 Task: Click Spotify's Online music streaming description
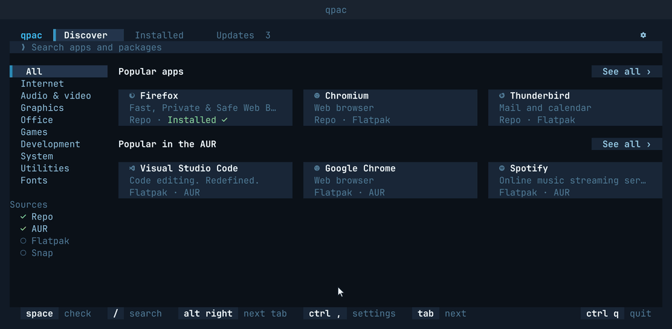[x=573, y=180]
